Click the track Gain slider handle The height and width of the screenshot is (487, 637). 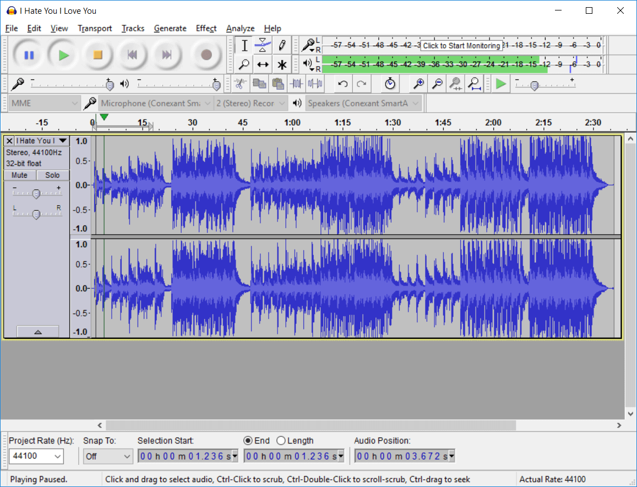pyautogui.click(x=36, y=194)
